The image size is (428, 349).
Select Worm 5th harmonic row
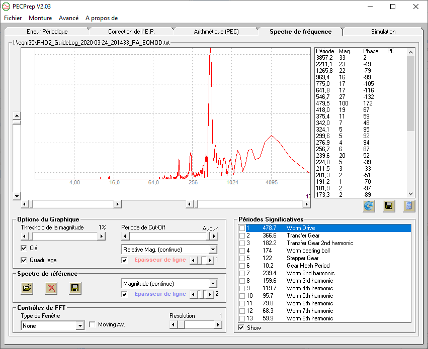point(324,296)
